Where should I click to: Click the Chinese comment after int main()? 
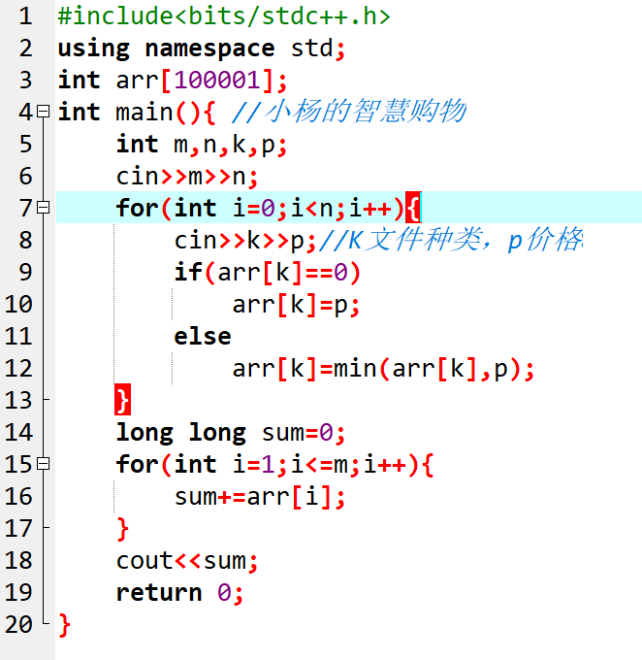[349, 112]
